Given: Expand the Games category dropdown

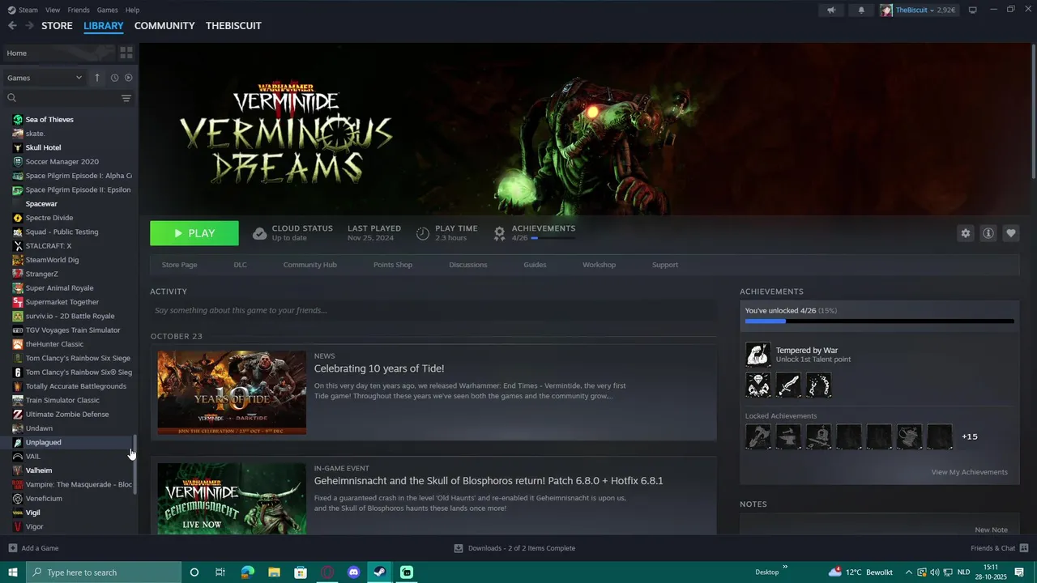Looking at the screenshot, I should [45, 78].
